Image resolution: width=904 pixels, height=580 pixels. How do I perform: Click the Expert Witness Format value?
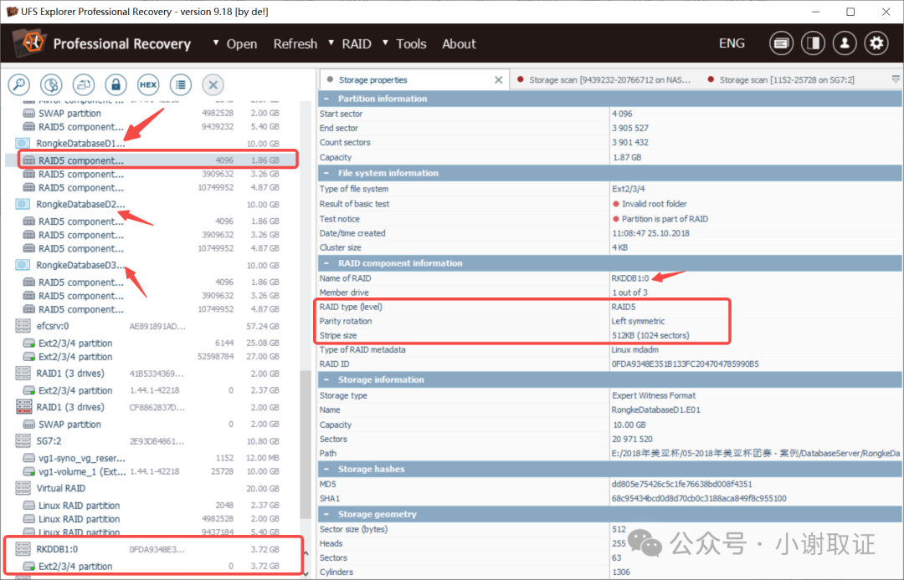click(654, 396)
